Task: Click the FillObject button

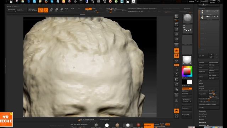Action: point(187,91)
